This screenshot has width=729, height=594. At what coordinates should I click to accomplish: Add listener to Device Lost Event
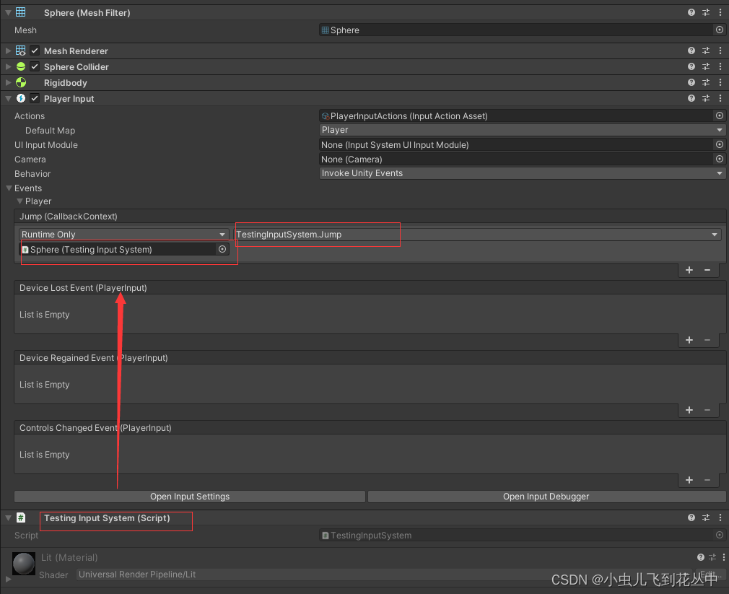point(689,340)
